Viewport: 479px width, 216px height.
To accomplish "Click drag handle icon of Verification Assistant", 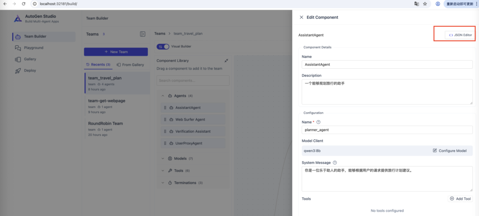I will point(165,131).
